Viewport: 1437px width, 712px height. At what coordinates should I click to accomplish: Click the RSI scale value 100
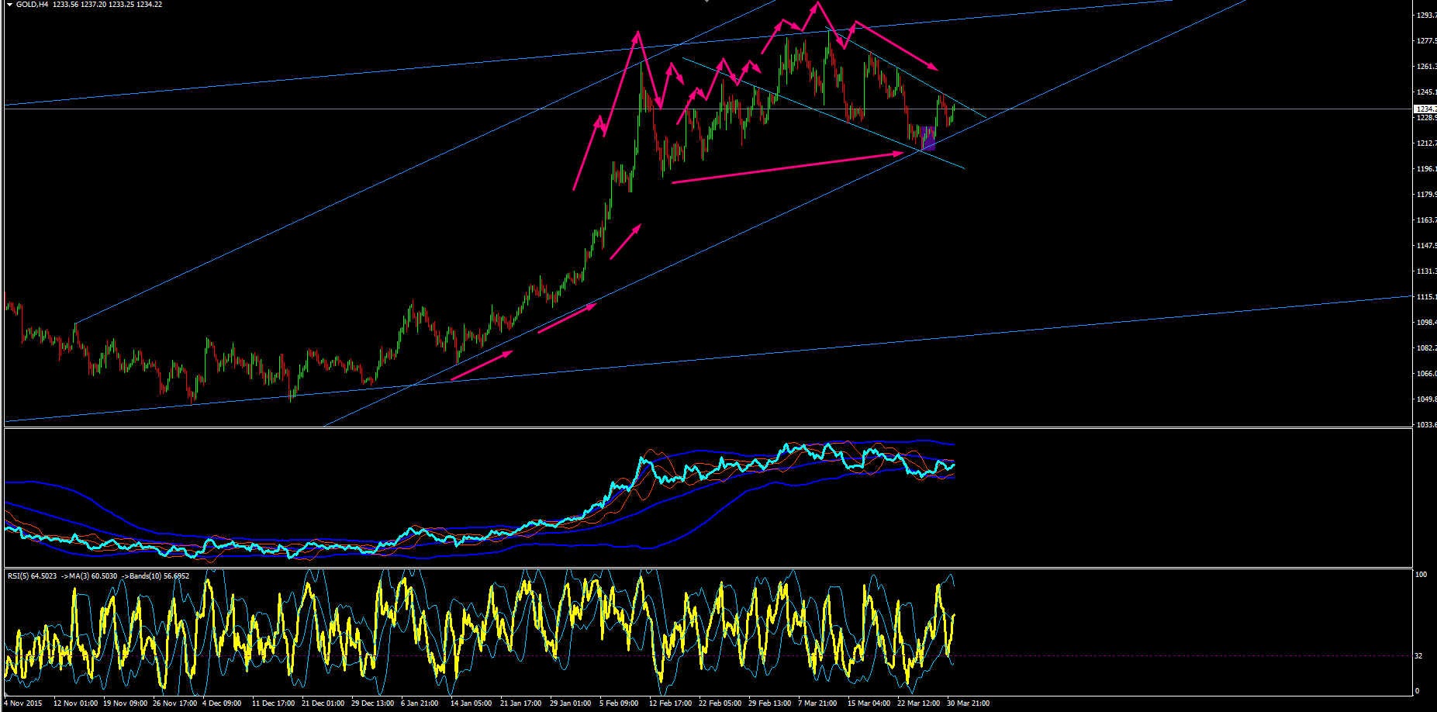coord(1421,575)
